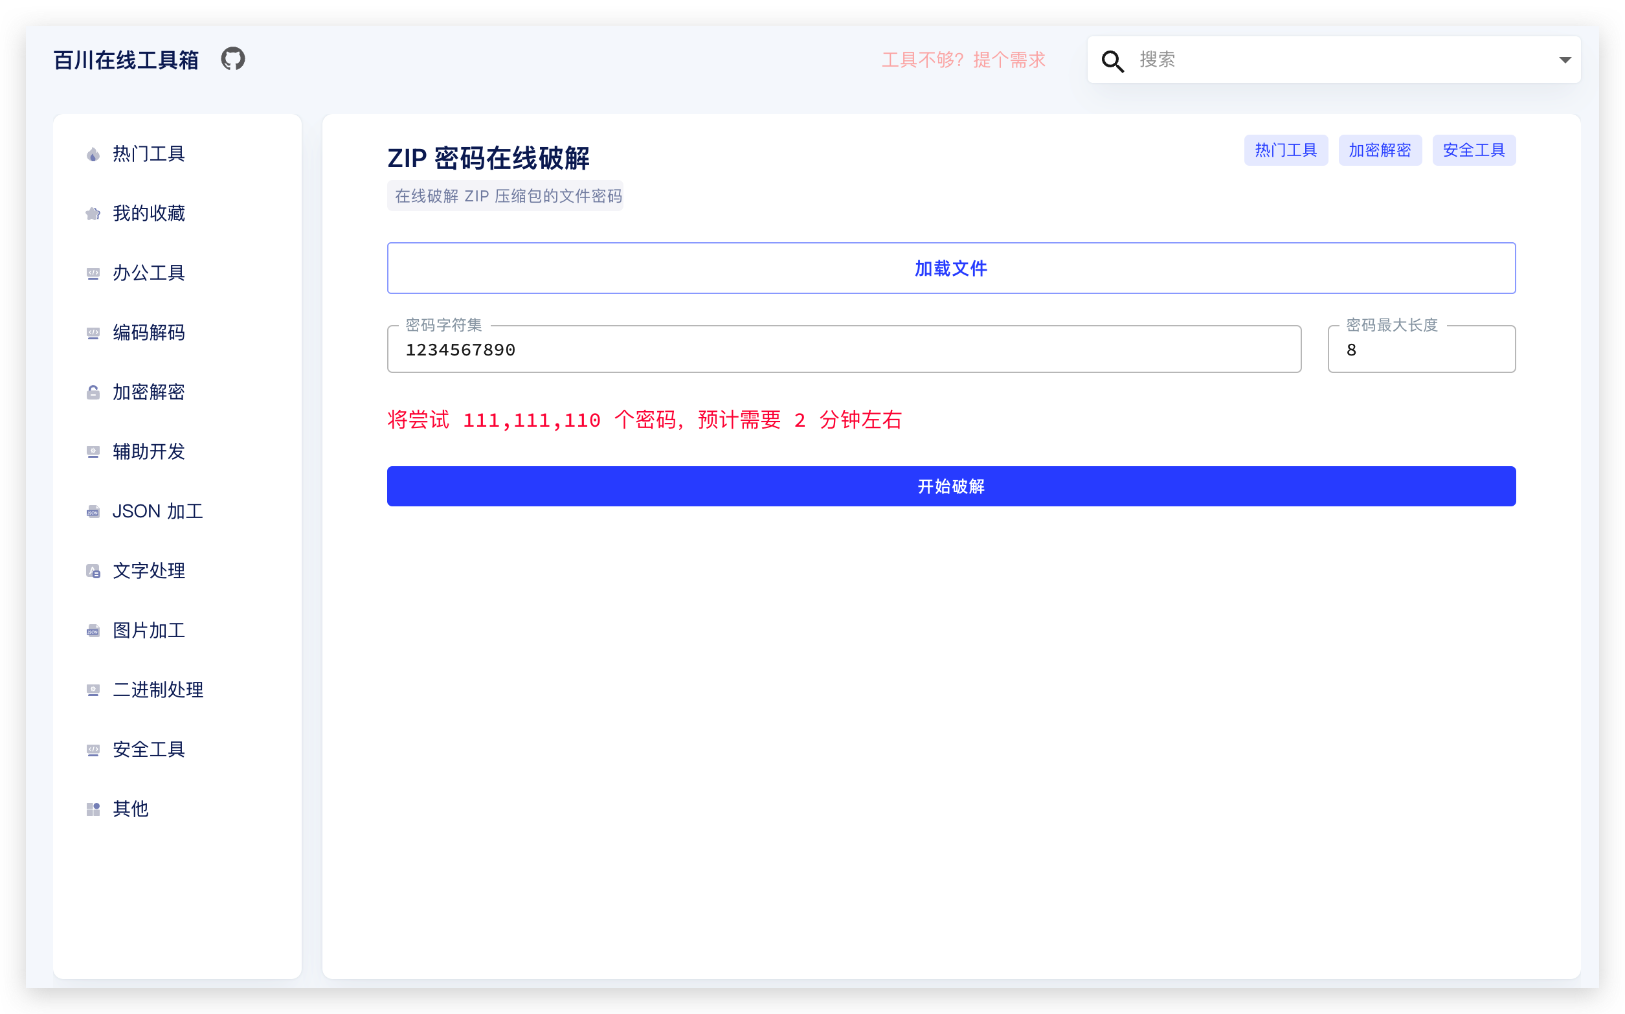Viewport: 1625px width, 1014px height.
Task: Open the 提个需求 link
Action: 1009,60
